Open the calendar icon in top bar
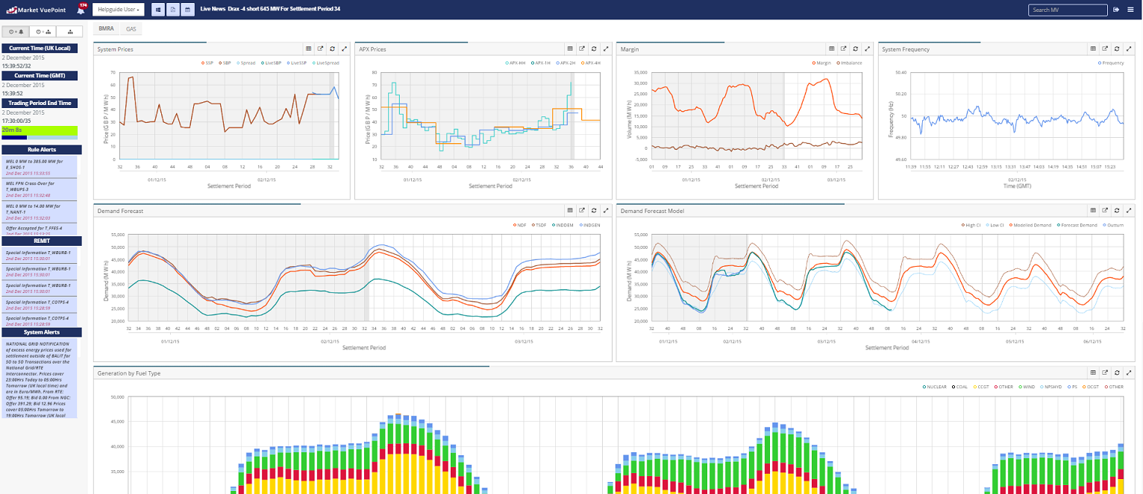Image resolution: width=1143 pixels, height=494 pixels. click(x=186, y=10)
